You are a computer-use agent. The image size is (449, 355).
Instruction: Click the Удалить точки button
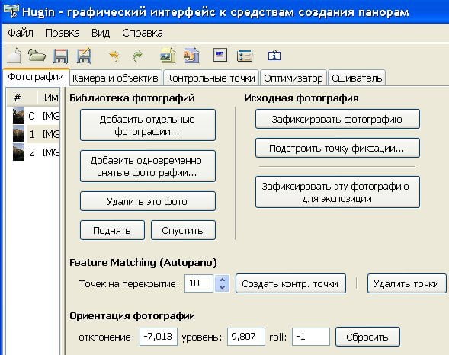(x=406, y=283)
